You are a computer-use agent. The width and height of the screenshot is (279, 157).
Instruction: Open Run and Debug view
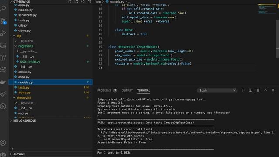coord(3,33)
